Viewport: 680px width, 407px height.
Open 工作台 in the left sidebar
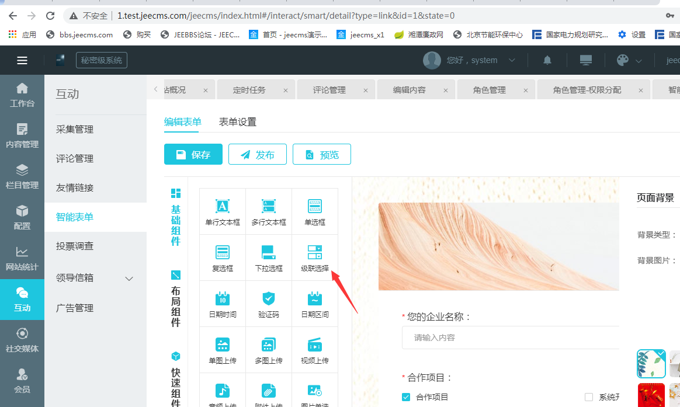(22, 95)
